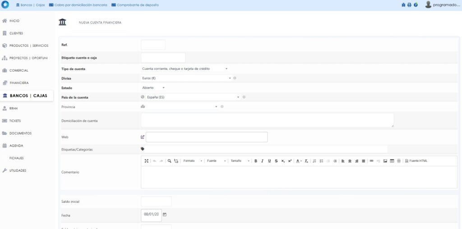Maximize the comment editor
Screen dimensions: 462x229
[146, 161]
